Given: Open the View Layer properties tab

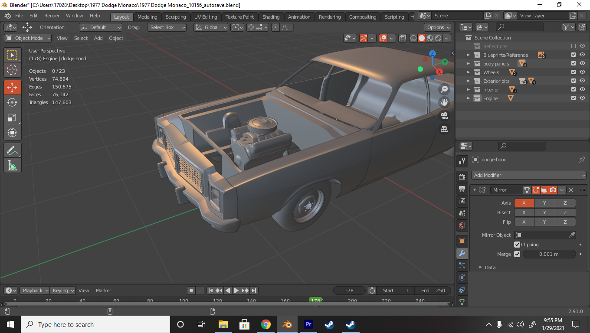Looking at the screenshot, I should [x=462, y=201].
